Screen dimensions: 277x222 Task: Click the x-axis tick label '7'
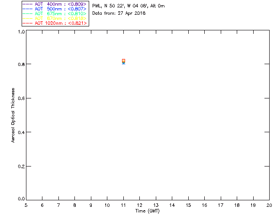coord(58,205)
